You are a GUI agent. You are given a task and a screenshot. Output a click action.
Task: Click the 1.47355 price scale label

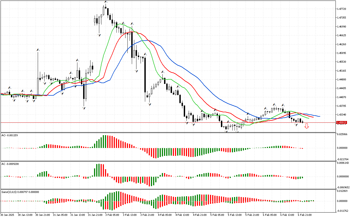point(342,18)
